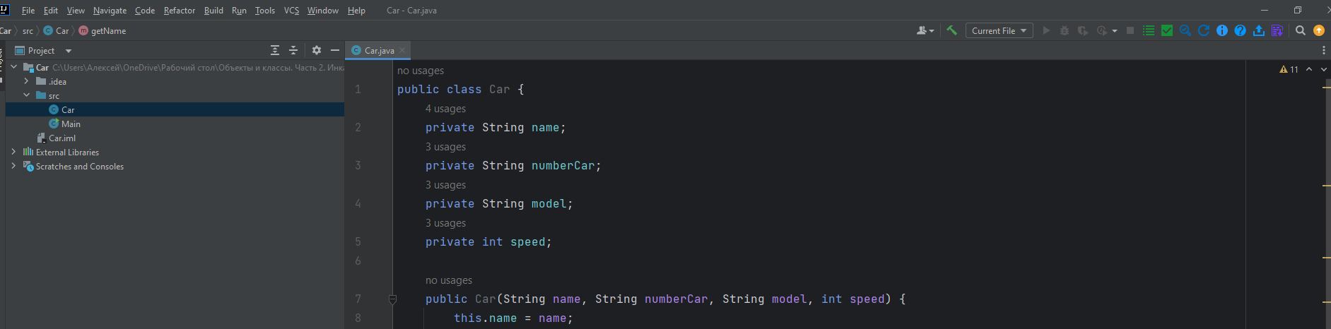Click Collapse All icon in Project panel
The height and width of the screenshot is (329, 1331).
[x=293, y=50]
